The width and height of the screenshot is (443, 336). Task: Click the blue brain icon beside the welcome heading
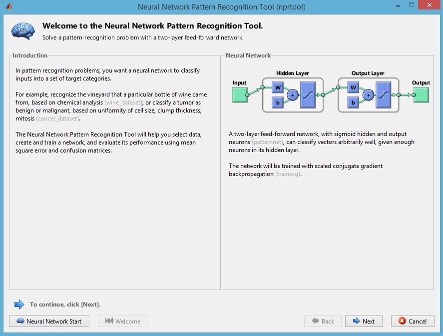click(23, 31)
